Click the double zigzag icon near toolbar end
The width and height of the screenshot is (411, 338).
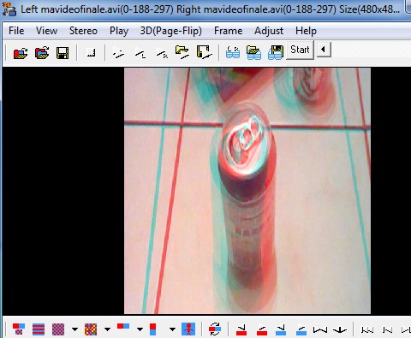[387, 330]
